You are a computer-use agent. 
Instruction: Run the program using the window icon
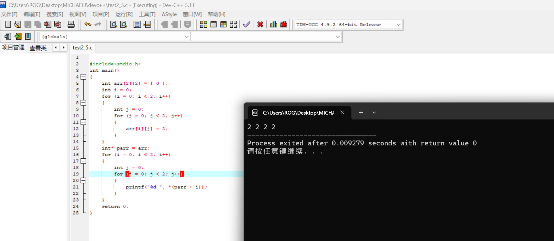point(214,24)
